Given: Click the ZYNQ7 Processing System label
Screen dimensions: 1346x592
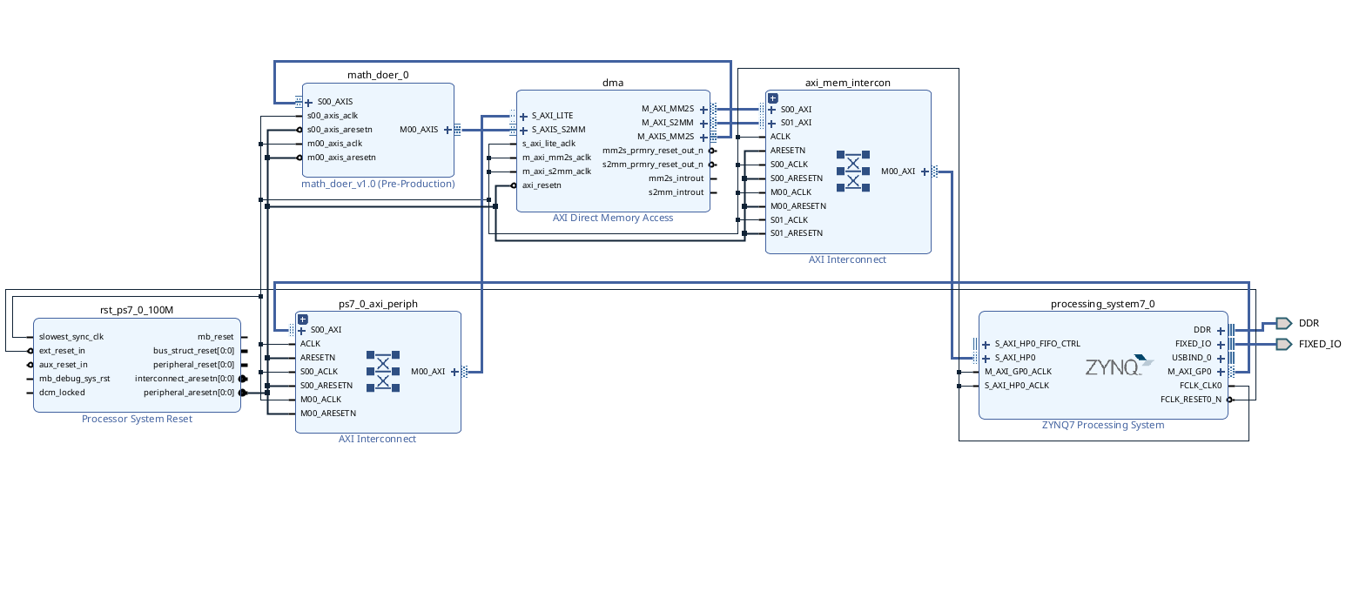Looking at the screenshot, I should 1102,425.
